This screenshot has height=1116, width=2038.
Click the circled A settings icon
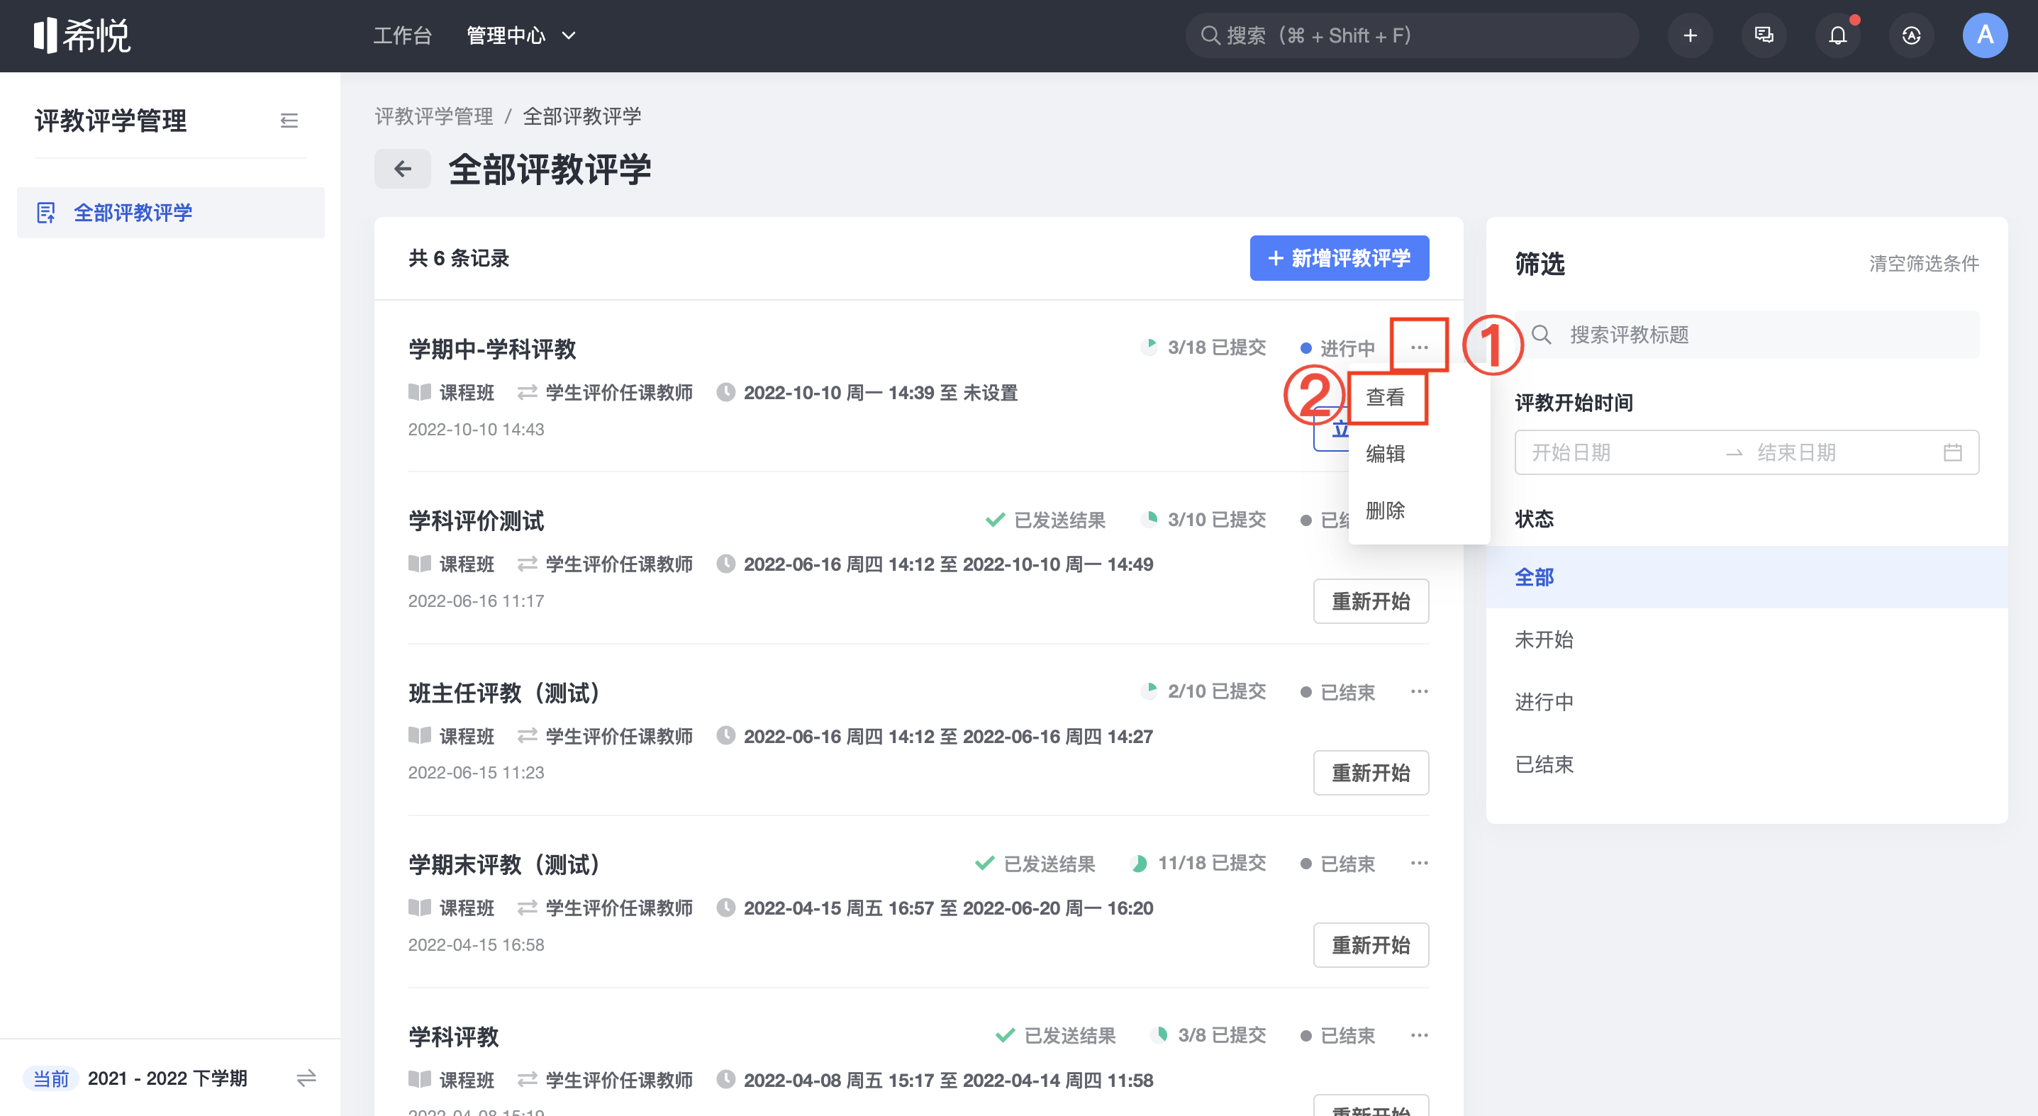coord(1911,35)
